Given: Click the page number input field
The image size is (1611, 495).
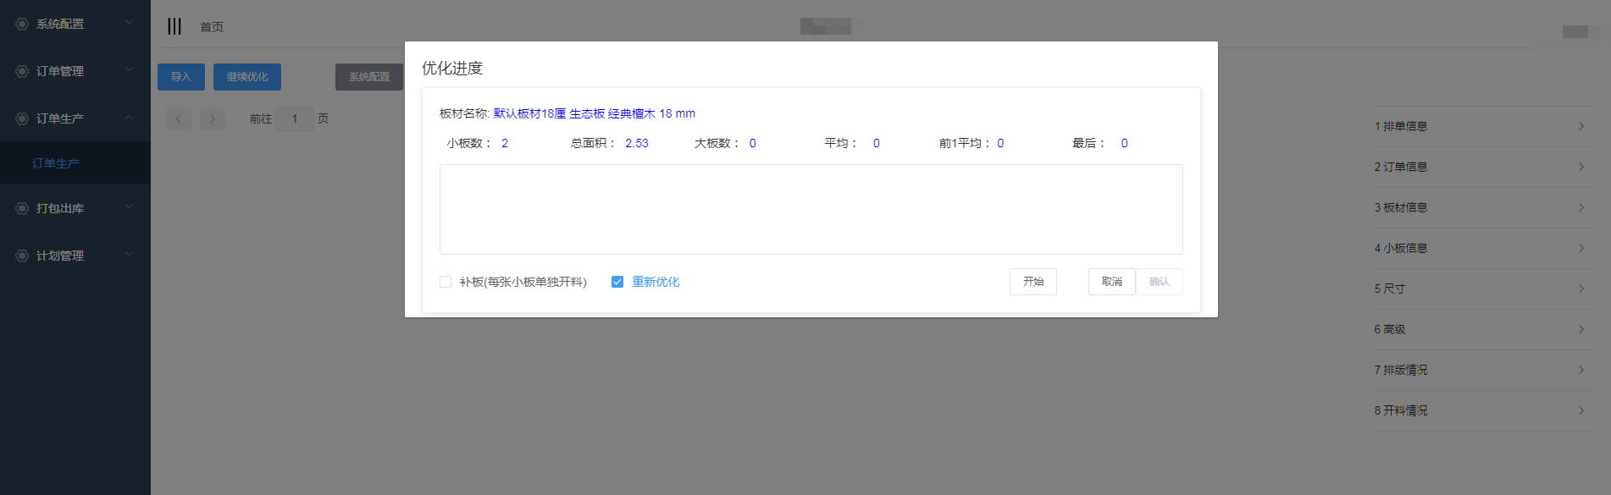Looking at the screenshot, I should click(x=295, y=119).
